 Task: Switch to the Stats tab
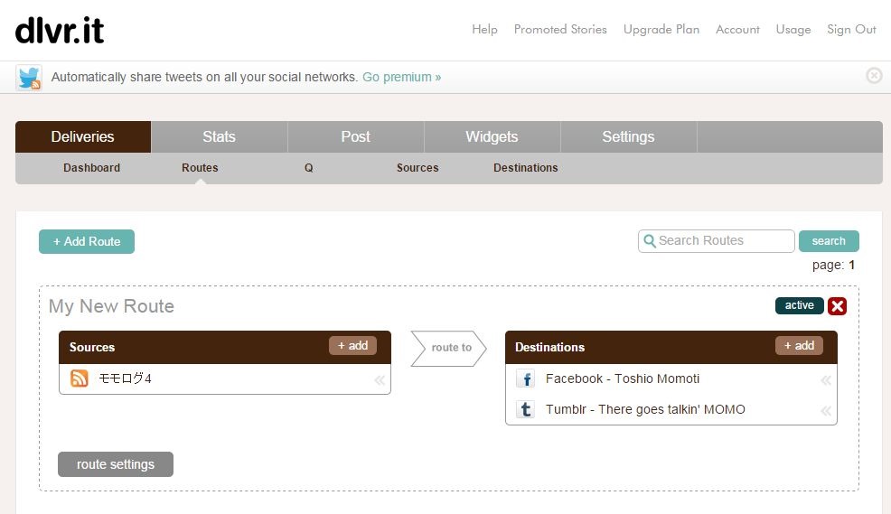point(220,137)
